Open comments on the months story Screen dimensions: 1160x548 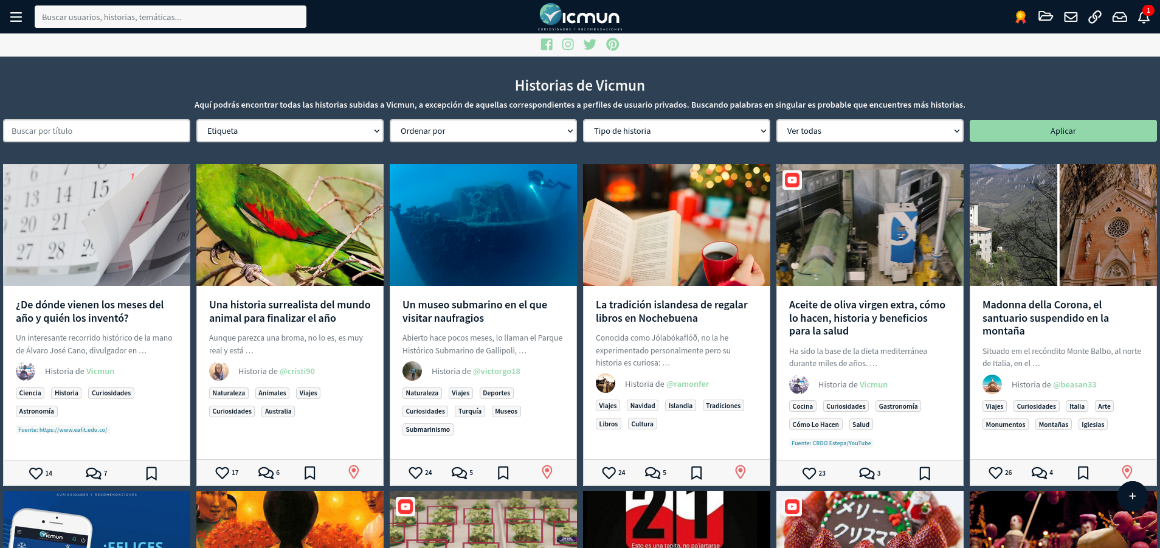tap(93, 473)
